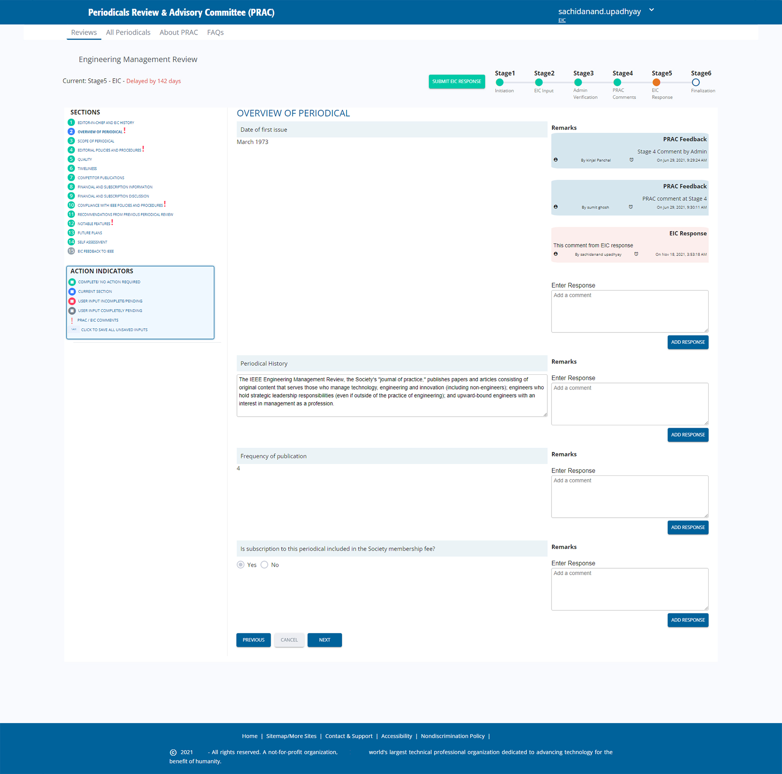Open the FAQs tab

click(x=215, y=32)
